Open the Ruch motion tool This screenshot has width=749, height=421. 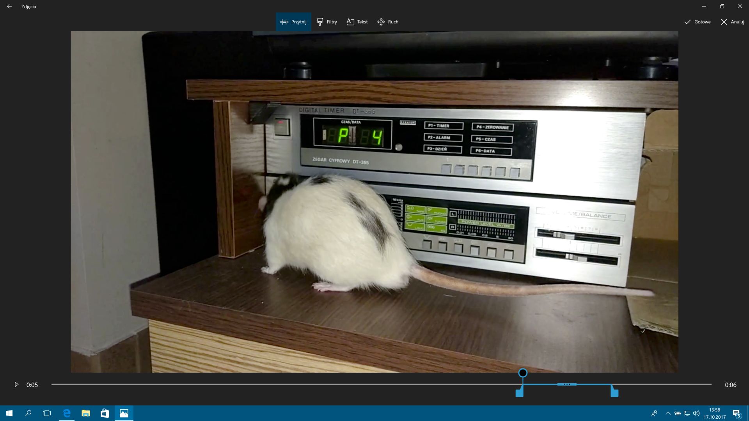388,22
